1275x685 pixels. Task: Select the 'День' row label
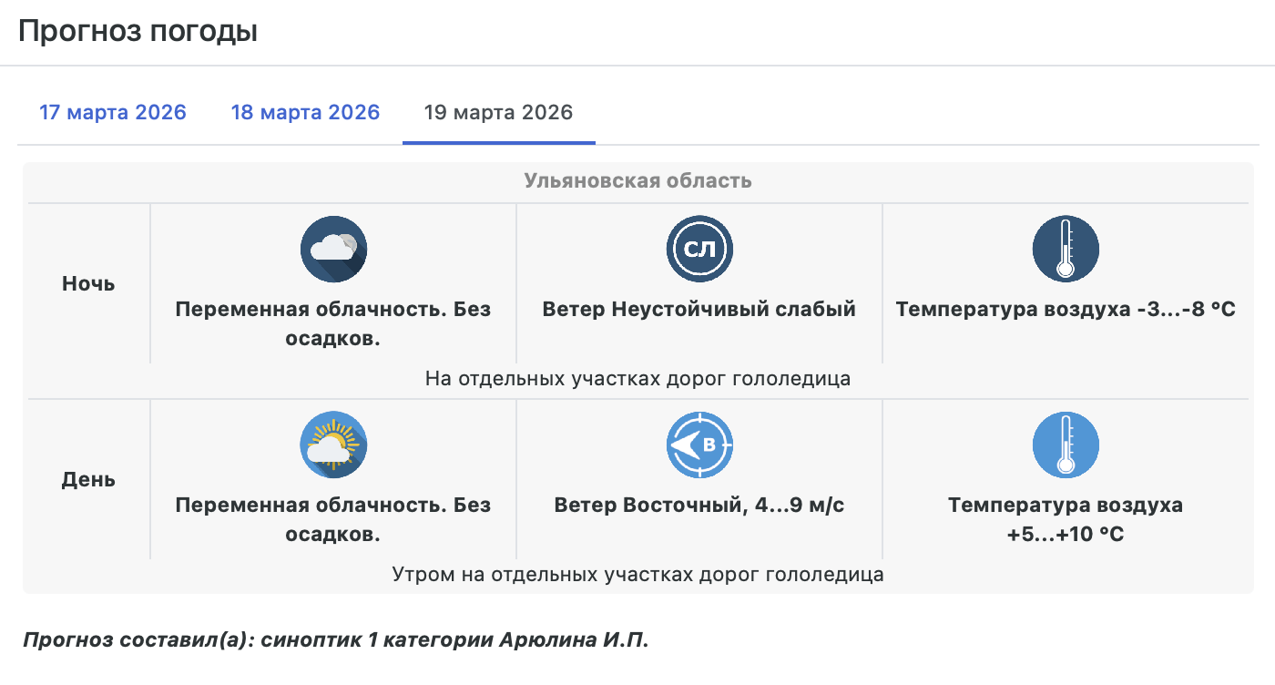[88, 479]
